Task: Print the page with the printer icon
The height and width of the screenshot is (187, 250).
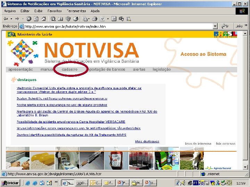Action: tap(94, 19)
